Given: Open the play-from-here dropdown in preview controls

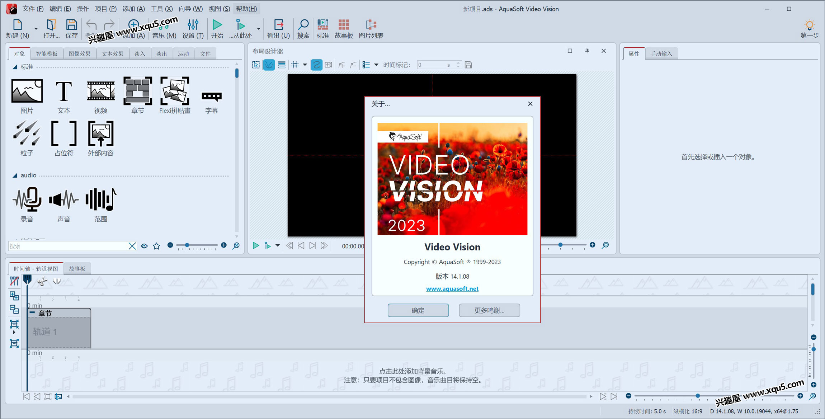Looking at the screenshot, I should pyautogui.click(x=277, y=246).
